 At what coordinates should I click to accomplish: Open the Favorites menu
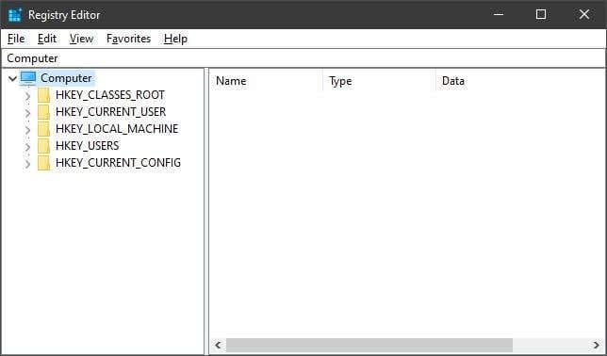pos(128,39)
